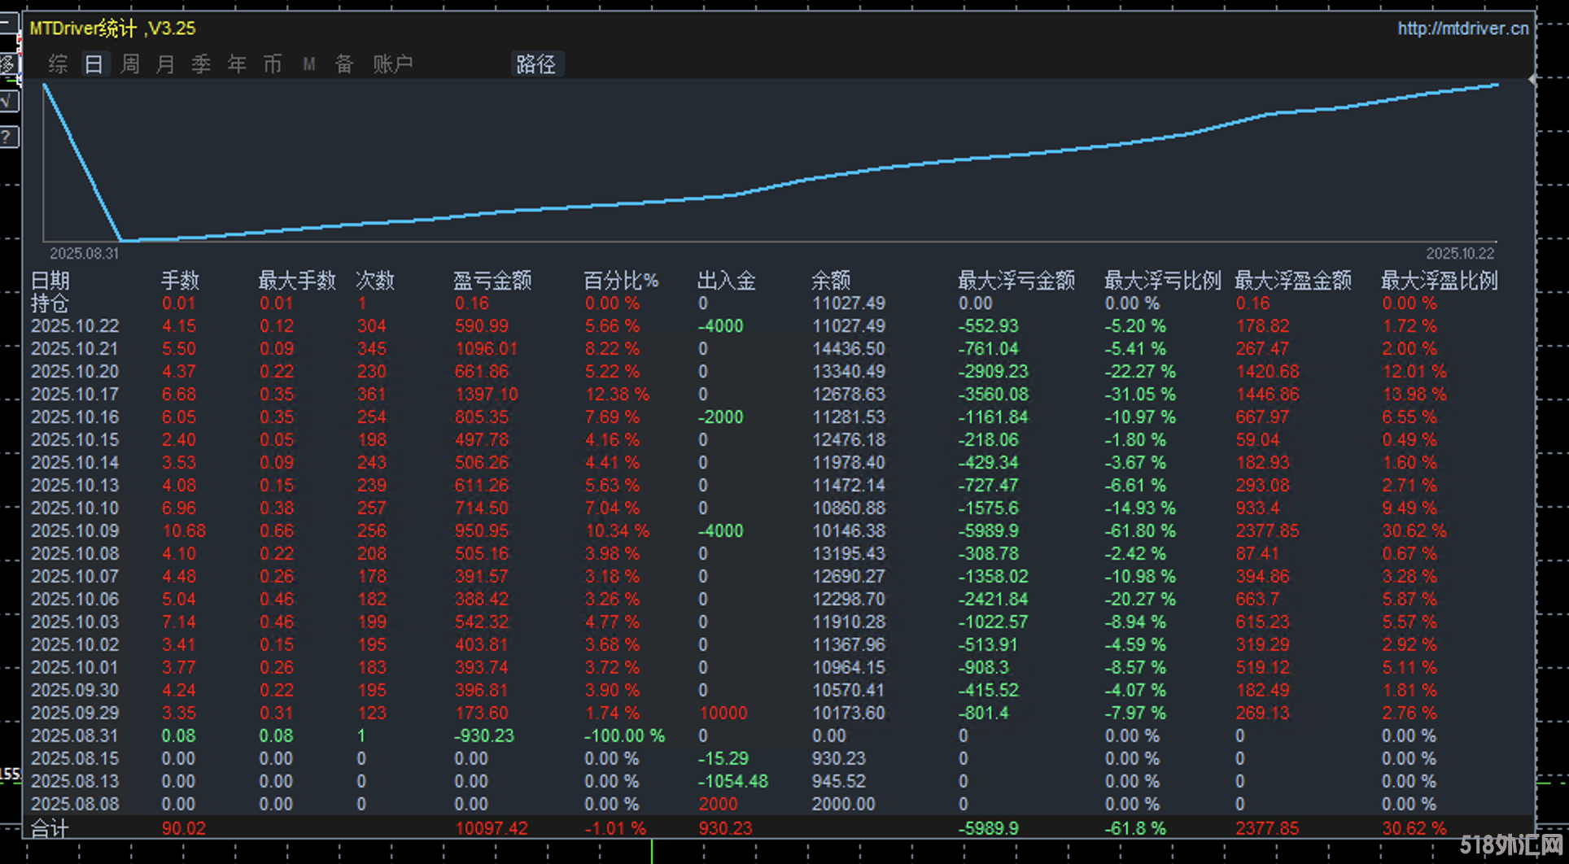Click the 最大浮亏金额 column header
The image size is (1569, 864).
[x=1016, y=281]
